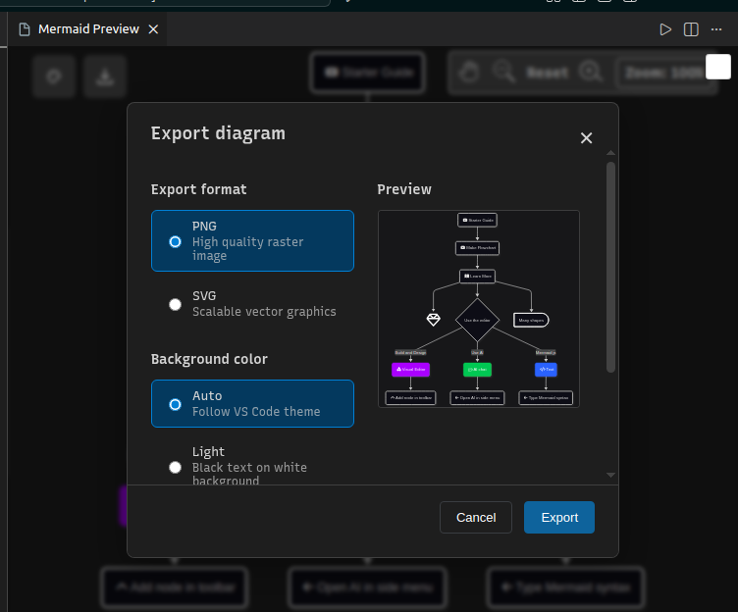Viewport: 738px width, 612px height.
Task: Switch to the Mermaid Preview tab
Action: coord(88,29)
